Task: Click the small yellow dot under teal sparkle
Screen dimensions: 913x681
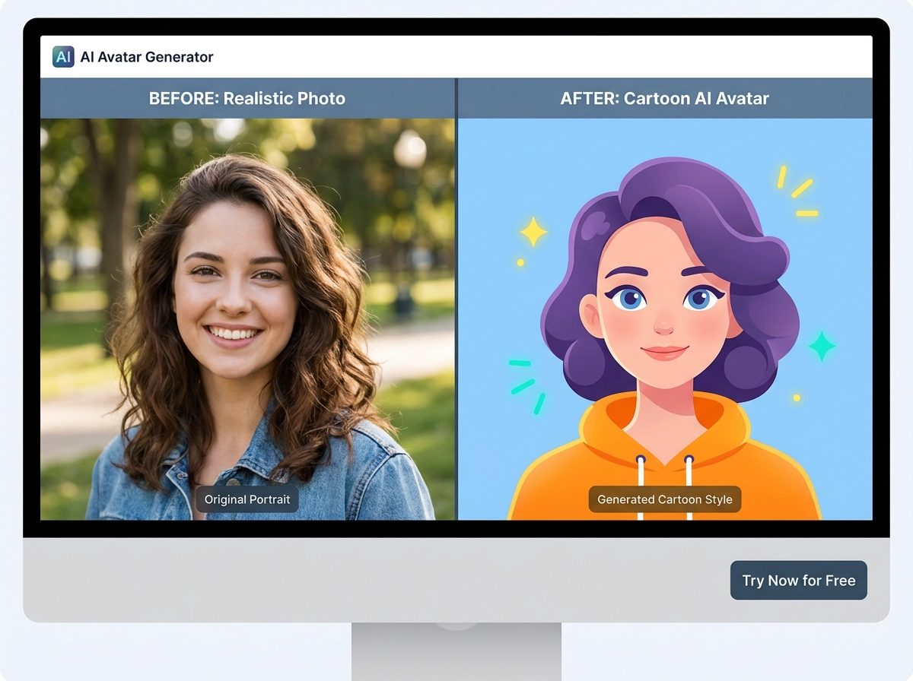Action: click(797, 398)
